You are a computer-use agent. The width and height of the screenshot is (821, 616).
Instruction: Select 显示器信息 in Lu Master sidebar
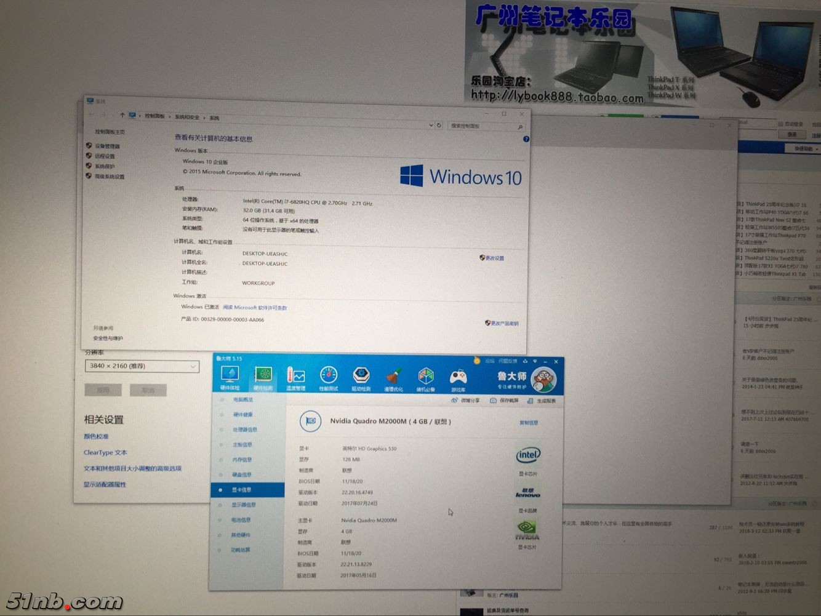[244, 505]
